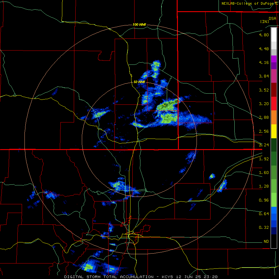The width and height of the screenshot is (279, 279).
Task: Click the 0.96 legend value
Action: [264, 200]
